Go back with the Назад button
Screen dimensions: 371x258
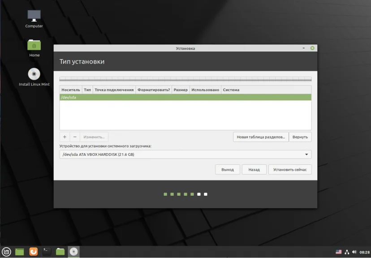[254, 170]
